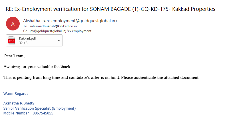Click the Senior Verification Specialist title line
Screen dimensions: 231x119
coord(39,108)
